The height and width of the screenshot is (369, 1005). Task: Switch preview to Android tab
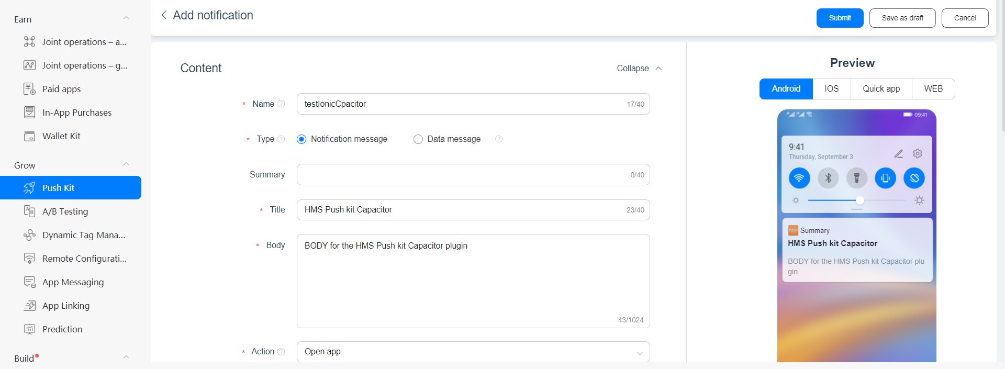[786, 89]
